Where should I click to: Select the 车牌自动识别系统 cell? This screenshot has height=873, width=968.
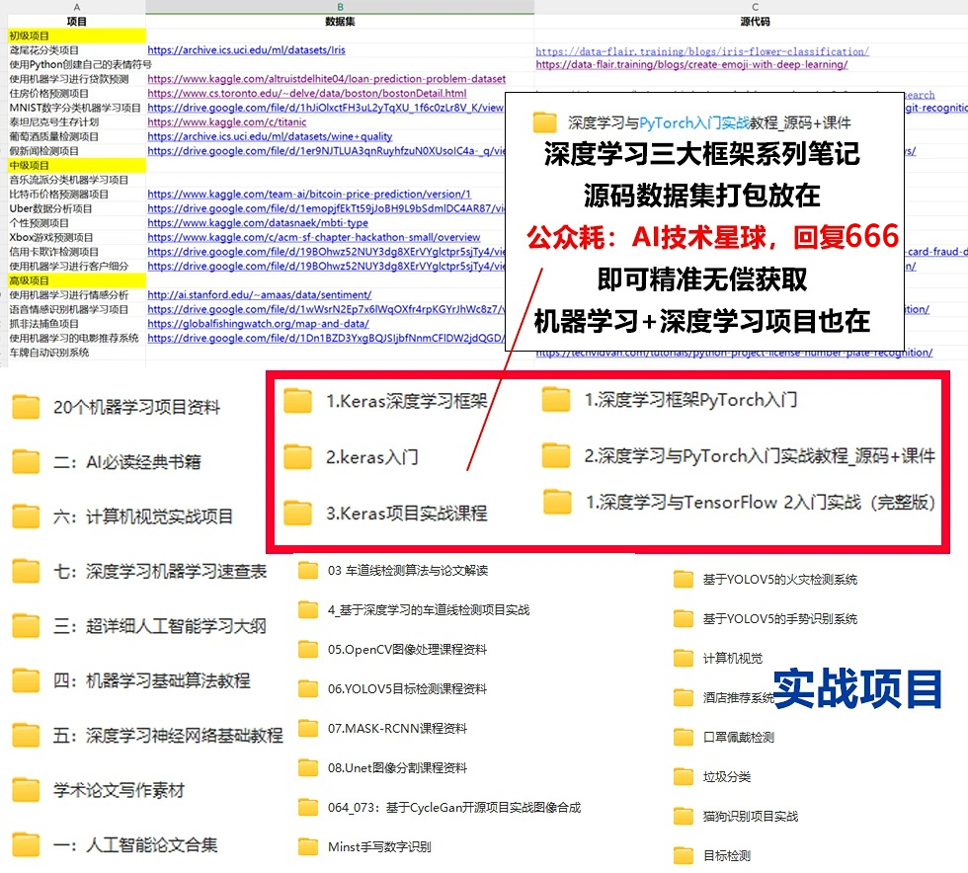coord(77,353)
